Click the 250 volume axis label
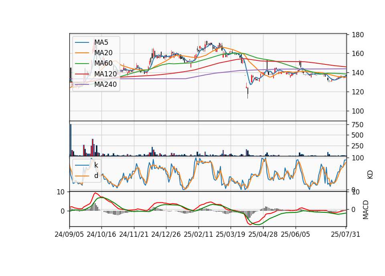Viewport: 385px width, 276px height. point(357,146)
